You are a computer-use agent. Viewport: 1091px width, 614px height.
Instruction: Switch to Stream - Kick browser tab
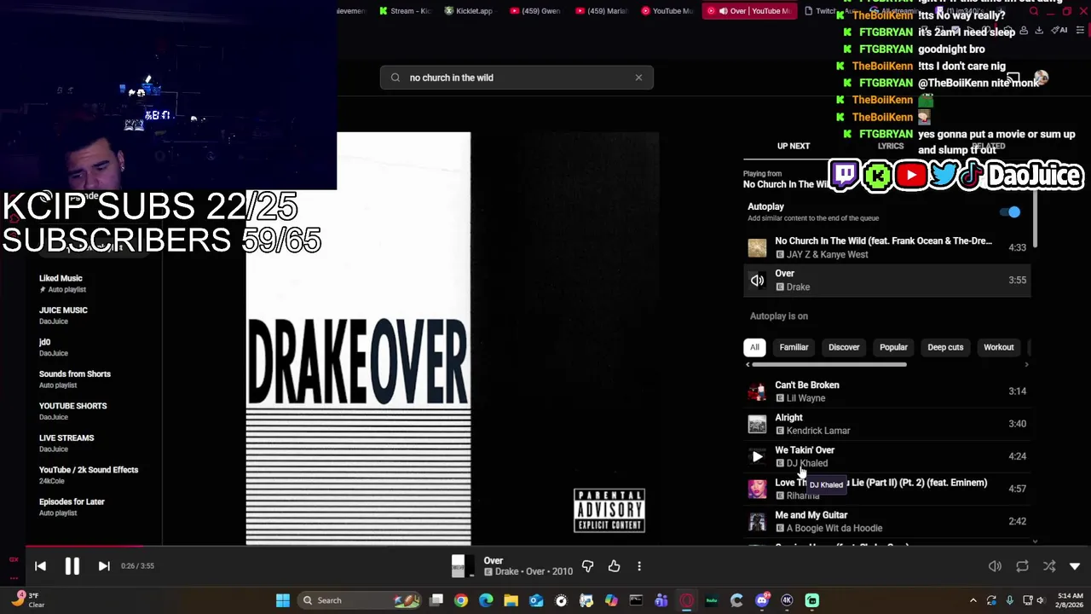406,11
